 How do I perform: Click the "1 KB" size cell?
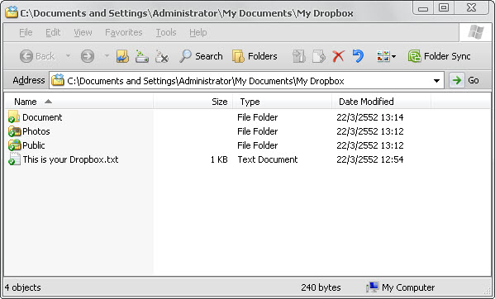pos(219,159)
